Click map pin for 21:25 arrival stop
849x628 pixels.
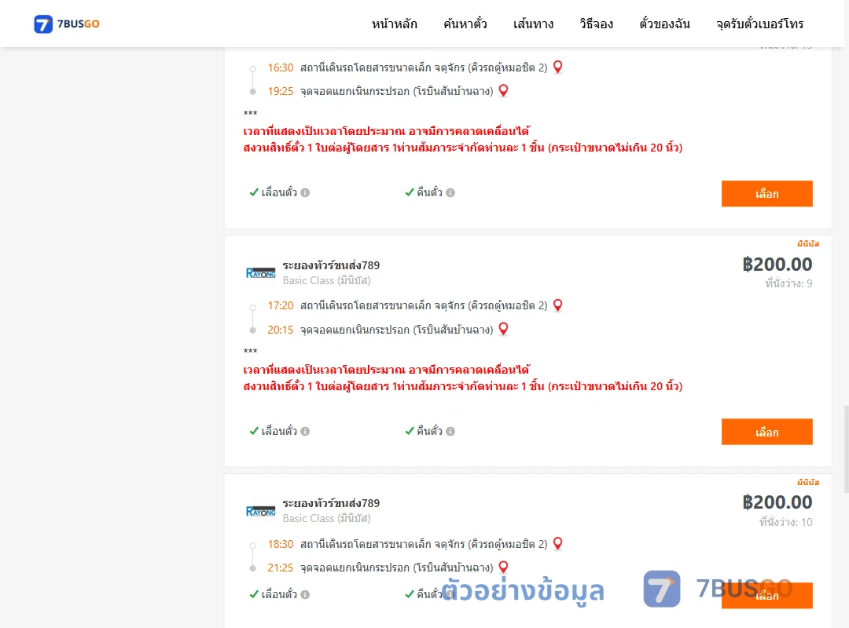pos(504,568)
